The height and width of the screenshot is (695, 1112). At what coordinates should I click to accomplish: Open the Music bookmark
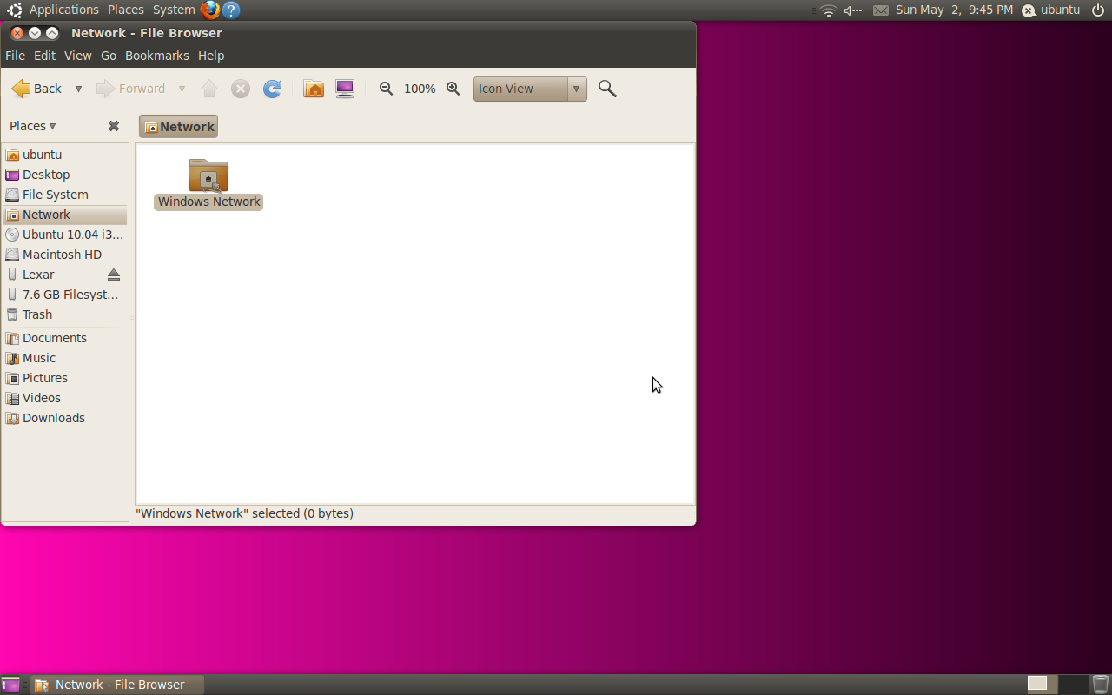tap(65, 358)
